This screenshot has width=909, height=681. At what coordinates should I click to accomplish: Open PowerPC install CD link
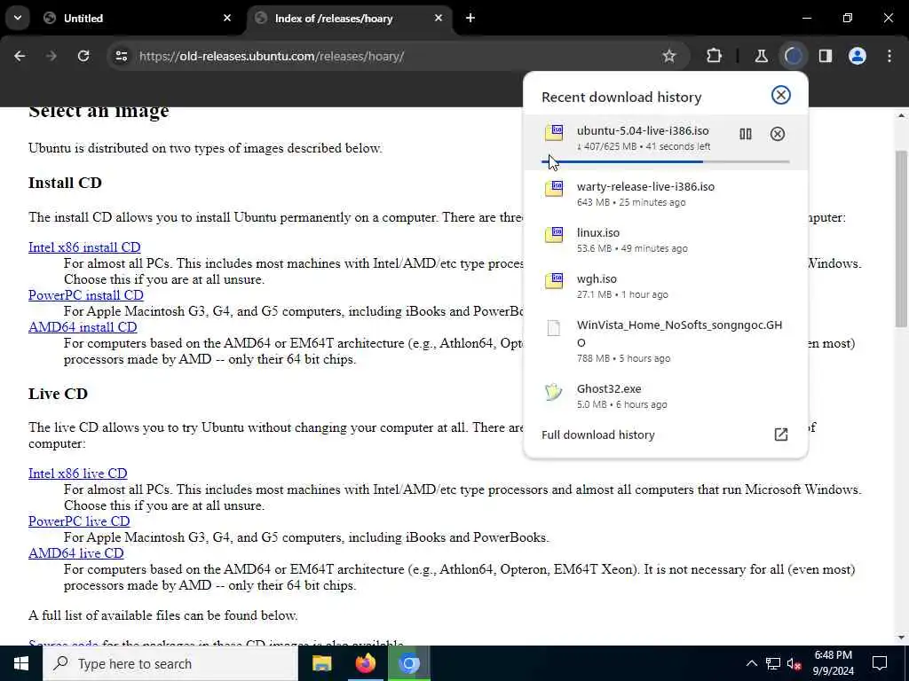(x=86, y=295)
